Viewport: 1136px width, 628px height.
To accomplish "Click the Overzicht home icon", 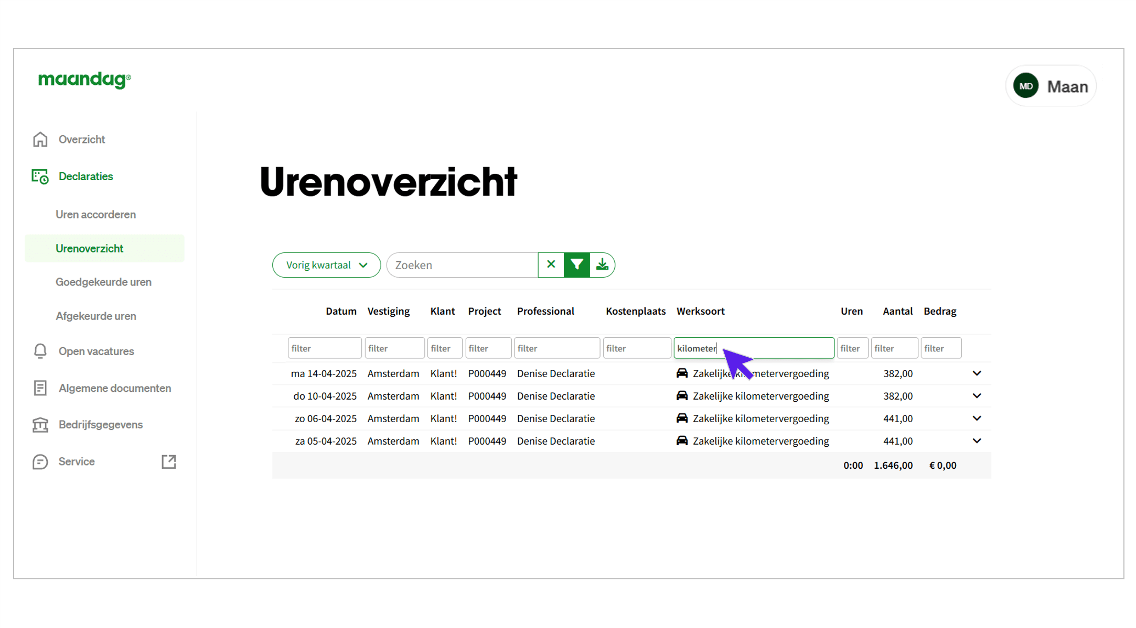I will (x=40, y=139).
